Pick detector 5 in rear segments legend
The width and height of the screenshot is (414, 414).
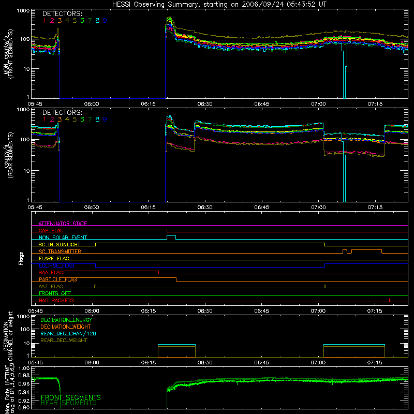point(75,120)
